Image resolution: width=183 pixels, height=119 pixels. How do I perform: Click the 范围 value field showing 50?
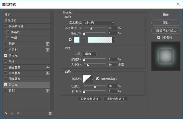112,86
